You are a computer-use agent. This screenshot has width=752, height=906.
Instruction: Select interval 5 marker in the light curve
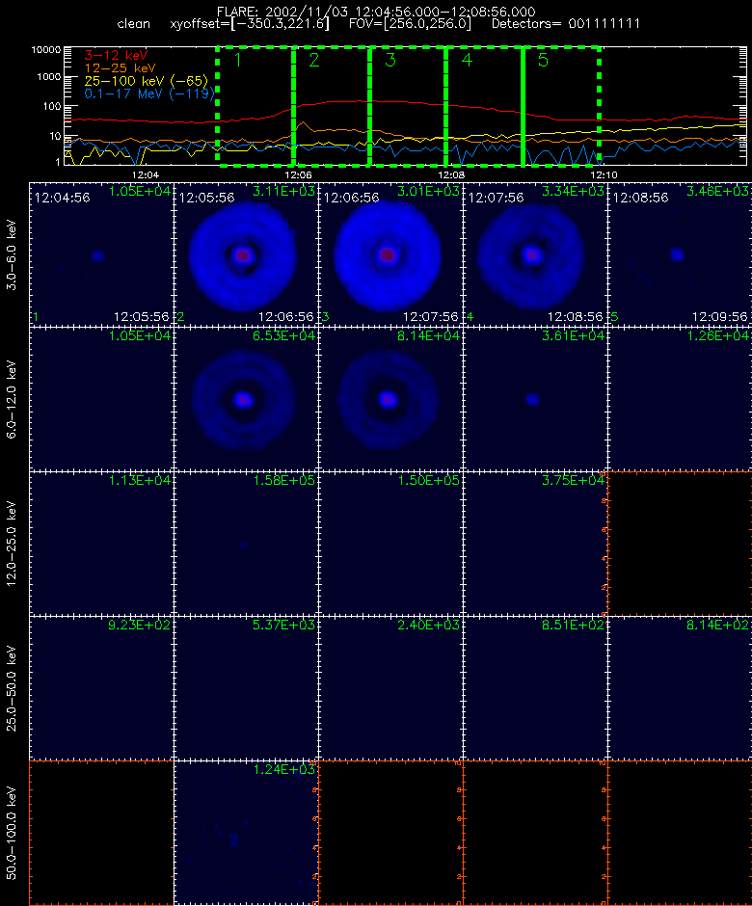point(543,60)
